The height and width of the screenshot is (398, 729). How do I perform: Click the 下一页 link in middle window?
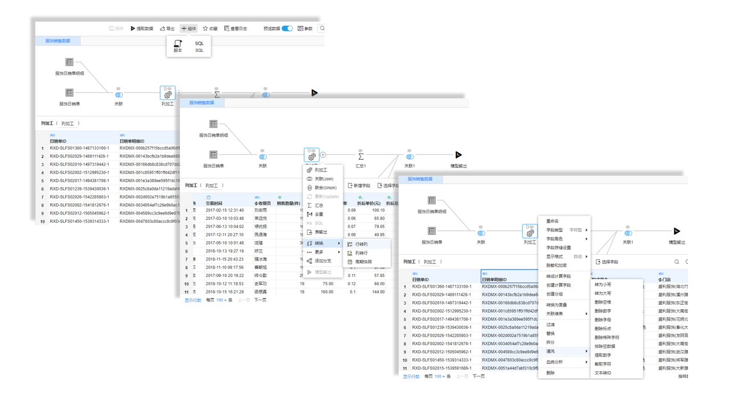tap(260, 300)
